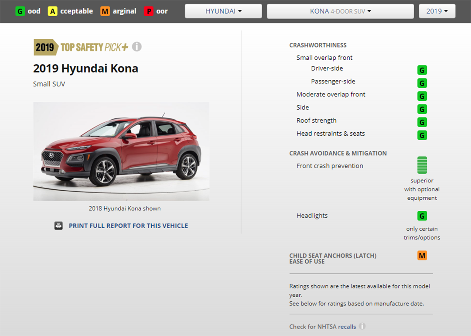Click the 2019 Top Safety Pick+ badge
Viewport: 471px width, 336px height.
tap(81, 47)
